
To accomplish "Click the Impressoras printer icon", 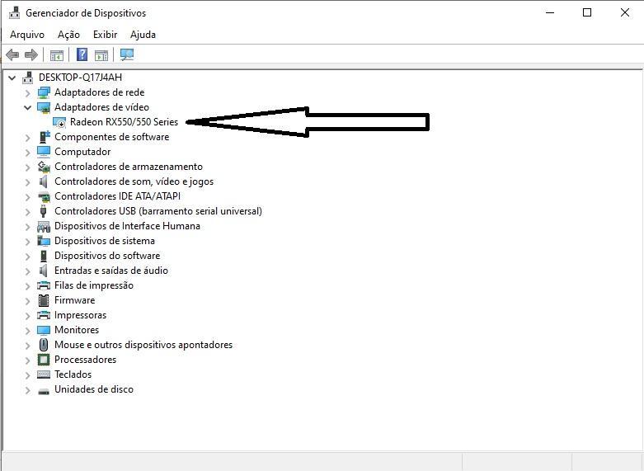I will coord(44,315).
